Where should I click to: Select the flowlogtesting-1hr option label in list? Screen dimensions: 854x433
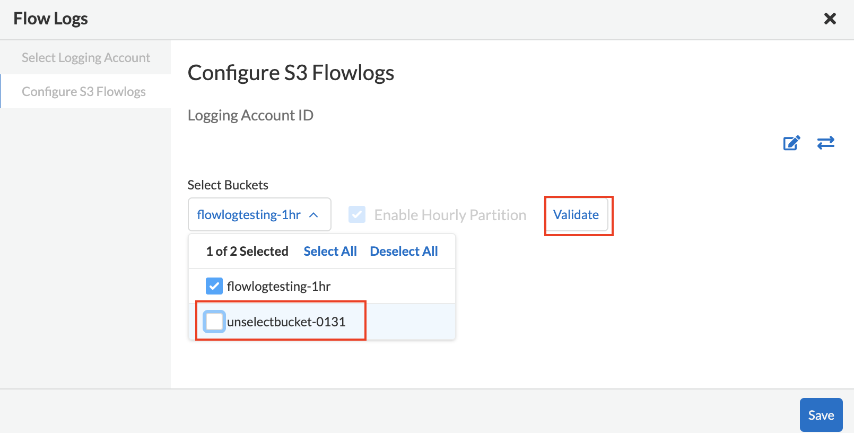pyautogui.click(x=278, y=287)
